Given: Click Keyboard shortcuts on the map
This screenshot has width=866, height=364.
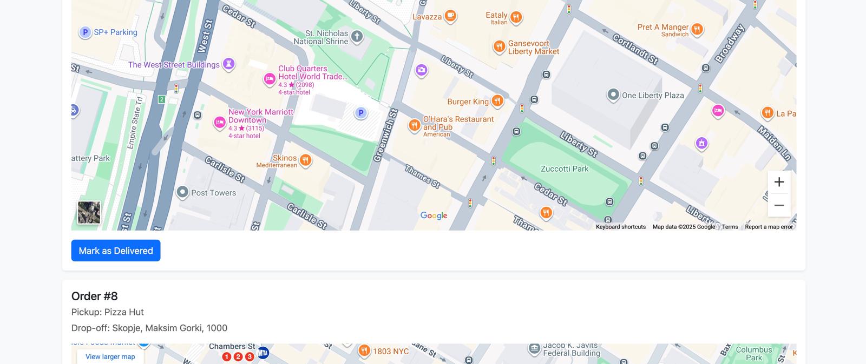Looking at the screenshot, I should click(x=620, y=227).
